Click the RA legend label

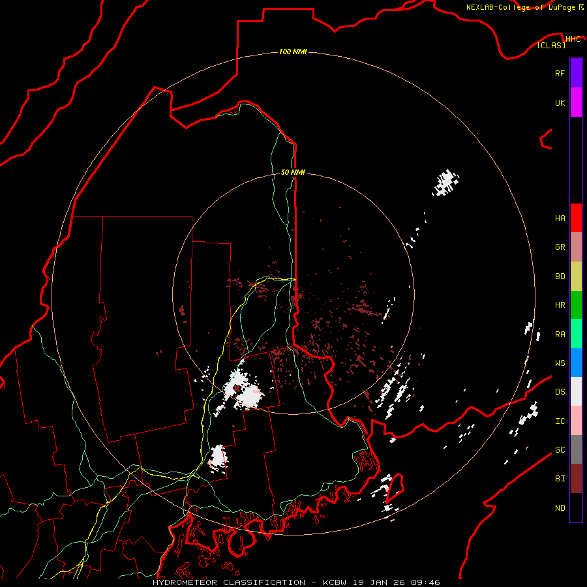560,335
